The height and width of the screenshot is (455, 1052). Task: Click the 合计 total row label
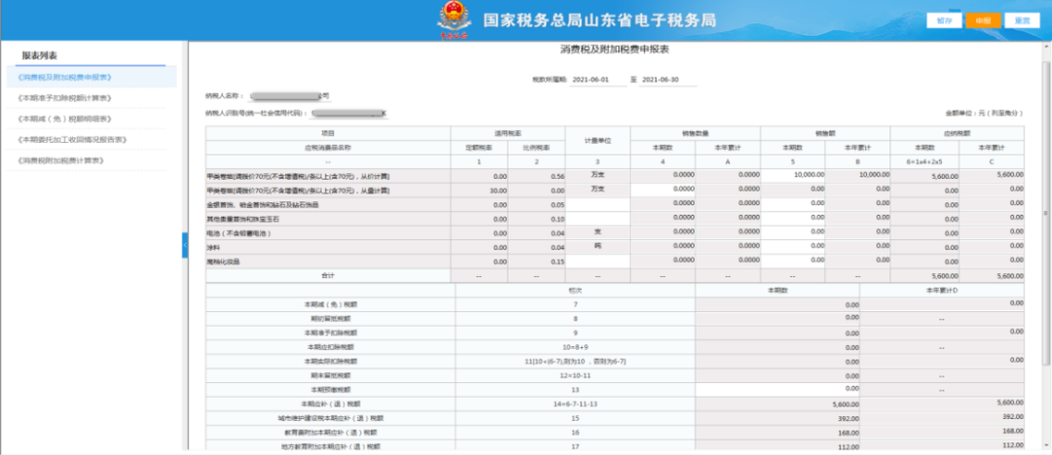327,275
